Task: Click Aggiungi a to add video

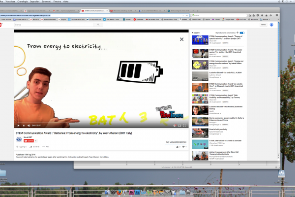Action: click(21, 147)
